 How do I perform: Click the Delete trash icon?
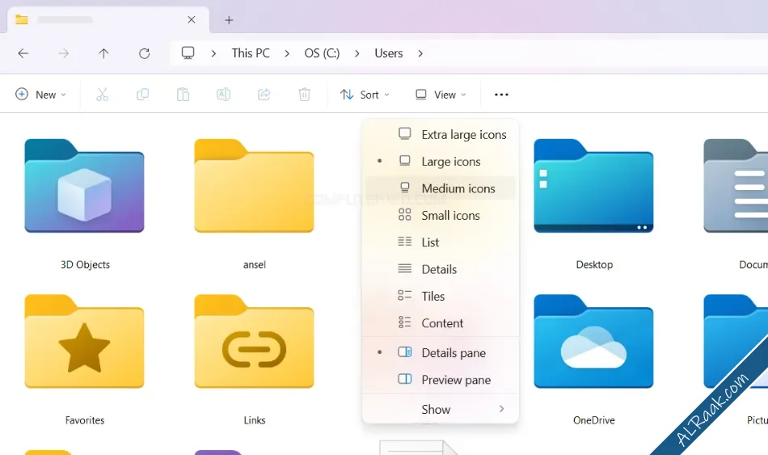click(x=304, y=95)
